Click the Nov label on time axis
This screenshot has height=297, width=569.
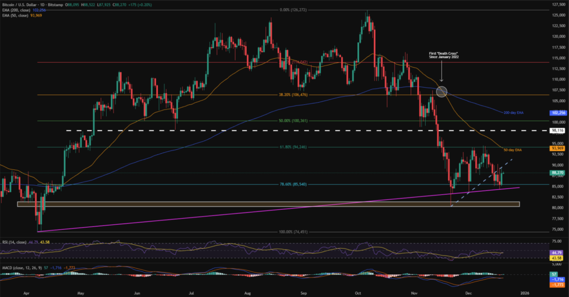point(414,293)
